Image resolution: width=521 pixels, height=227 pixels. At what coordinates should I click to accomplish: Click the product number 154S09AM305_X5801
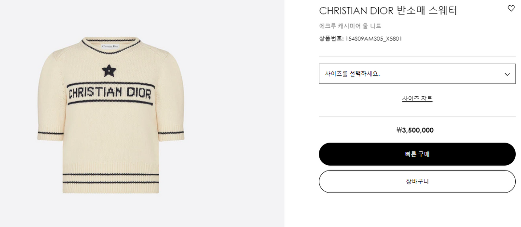373,39
